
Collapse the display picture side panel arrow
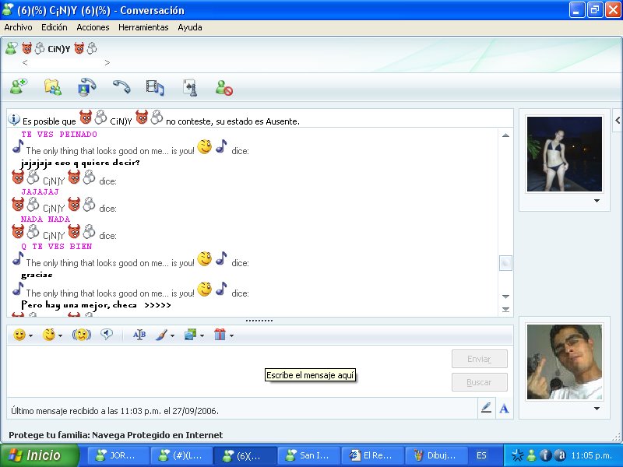pos(618,120)
